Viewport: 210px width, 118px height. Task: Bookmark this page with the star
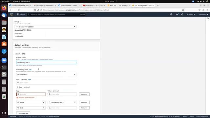pyautogui.click(x=183, y=10)
